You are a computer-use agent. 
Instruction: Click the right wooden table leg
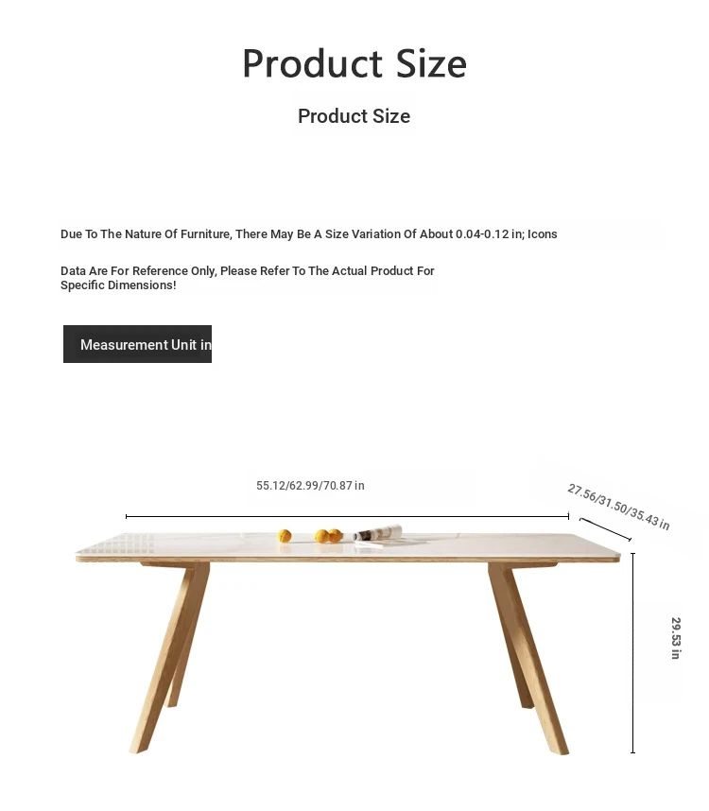pyautogui.click(x=527, y=659)
